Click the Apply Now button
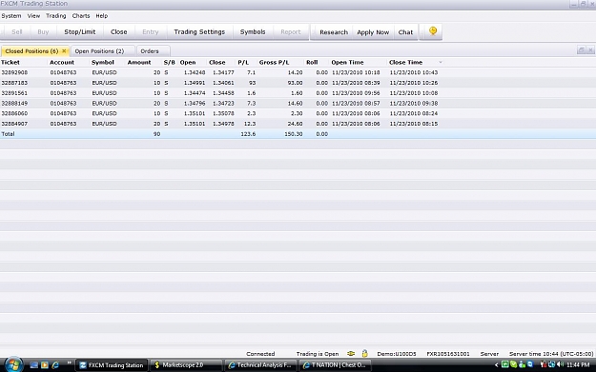 373,32
